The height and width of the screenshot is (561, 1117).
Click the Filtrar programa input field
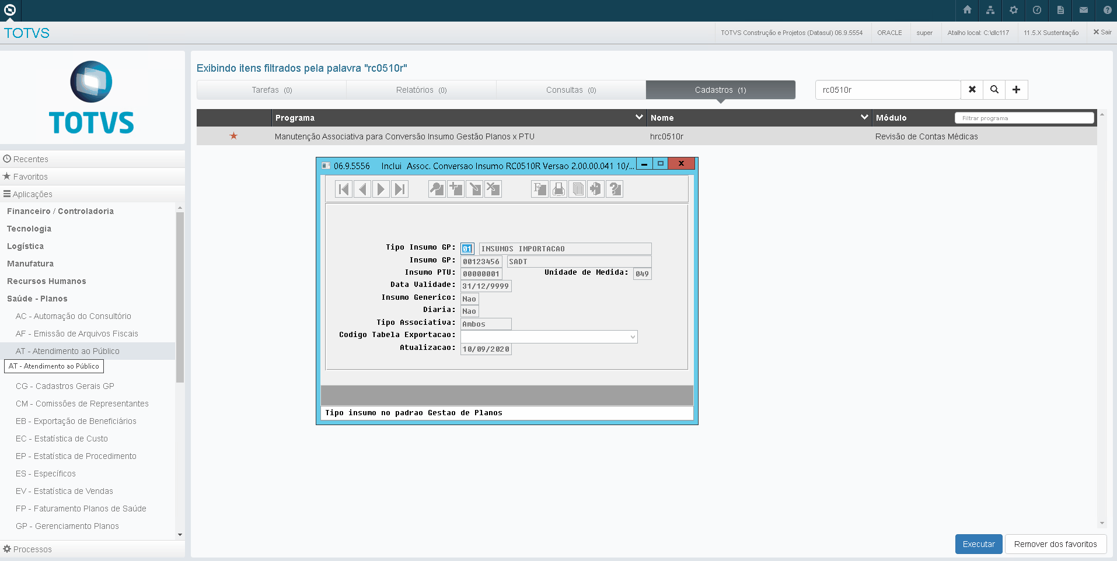(x=1024, y=118)
